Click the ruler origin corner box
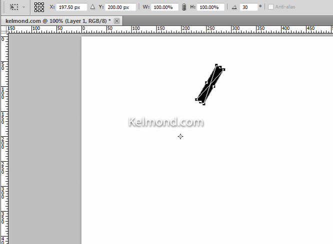The width and height of the screenshot is (333, 244). (4, 29)
